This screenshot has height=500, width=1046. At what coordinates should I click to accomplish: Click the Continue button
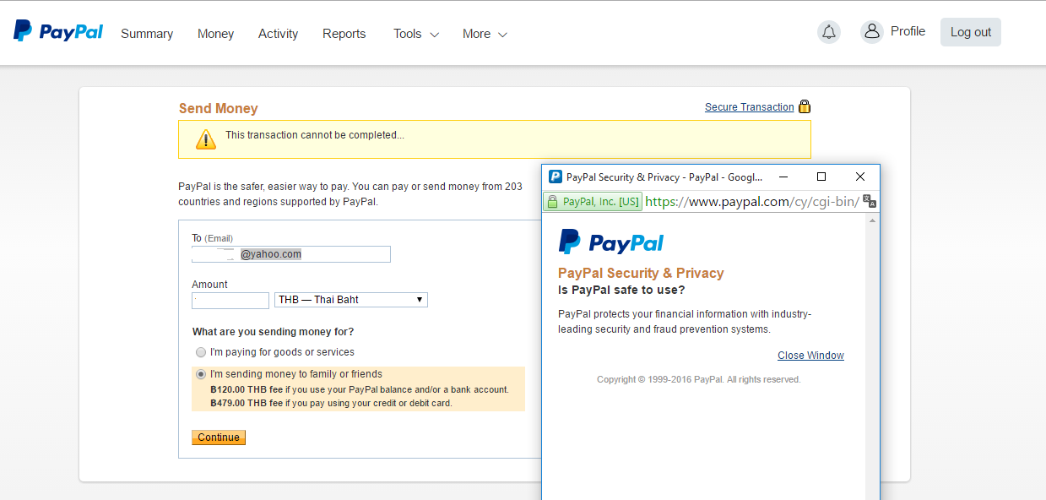pos(219,437)
